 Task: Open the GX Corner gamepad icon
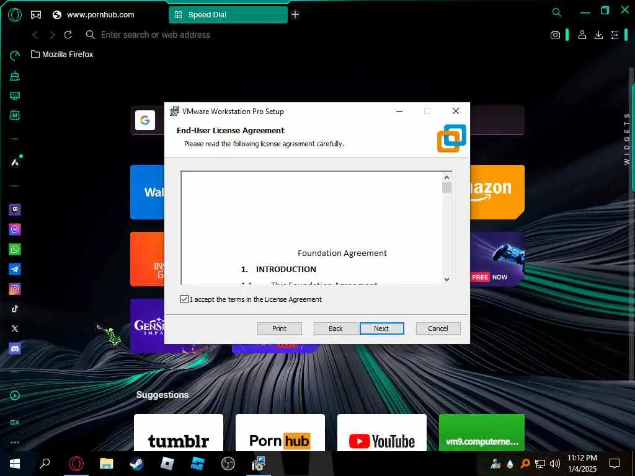36,15
